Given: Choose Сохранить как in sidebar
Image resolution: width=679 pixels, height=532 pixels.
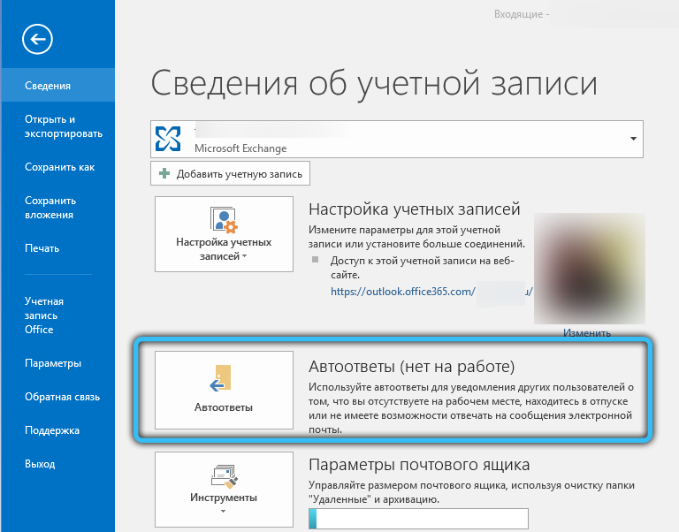Looking at the screenshot, I should 59,167.
